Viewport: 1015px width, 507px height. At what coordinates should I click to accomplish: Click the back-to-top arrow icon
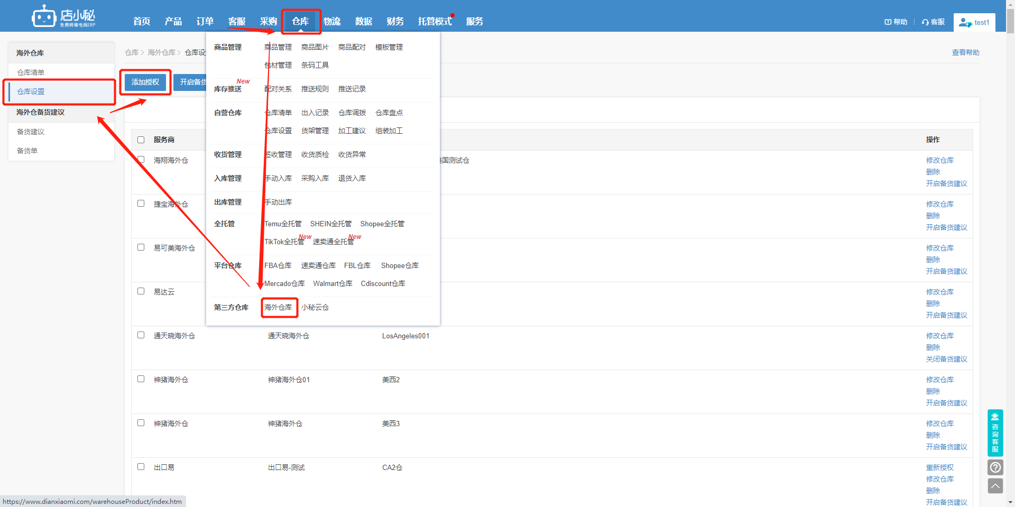point(995,486)
